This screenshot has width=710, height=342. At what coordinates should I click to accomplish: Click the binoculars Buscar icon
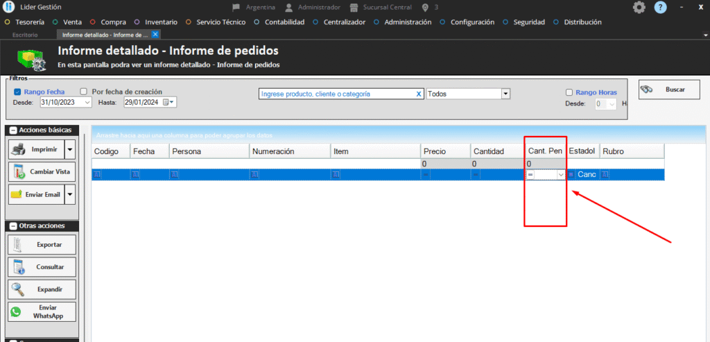point(648,89)
